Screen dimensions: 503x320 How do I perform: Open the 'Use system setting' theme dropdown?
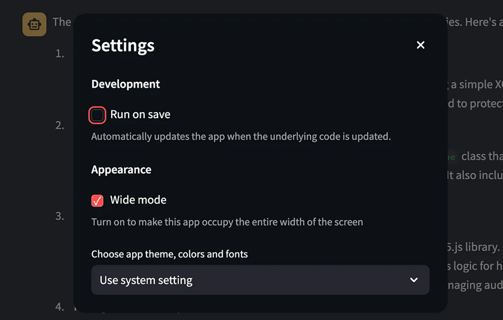coord(260,280)
